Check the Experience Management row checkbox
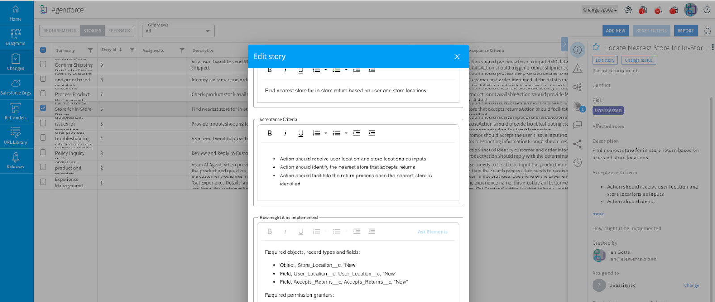715x302 pixels. (x=43, y=182)
